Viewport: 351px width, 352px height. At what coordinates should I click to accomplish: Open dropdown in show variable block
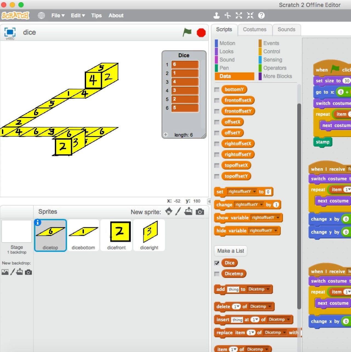click(266, 218)
